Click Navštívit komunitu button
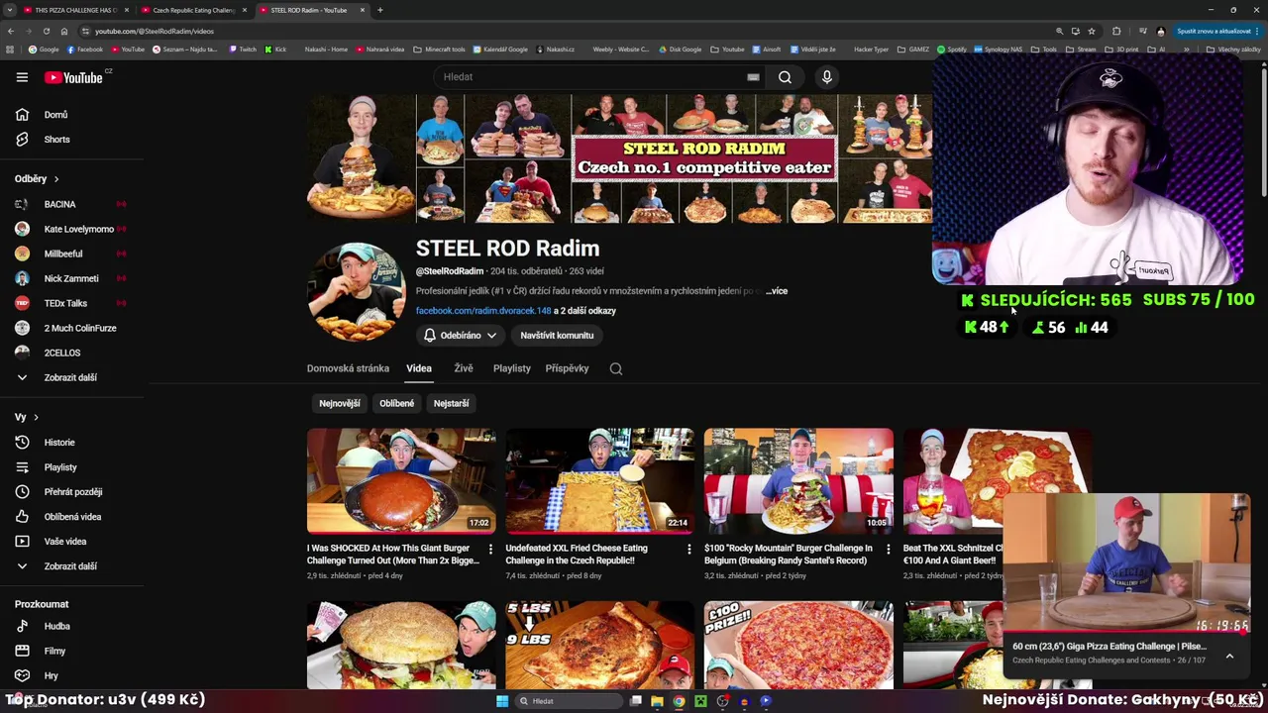 [557, 336]
